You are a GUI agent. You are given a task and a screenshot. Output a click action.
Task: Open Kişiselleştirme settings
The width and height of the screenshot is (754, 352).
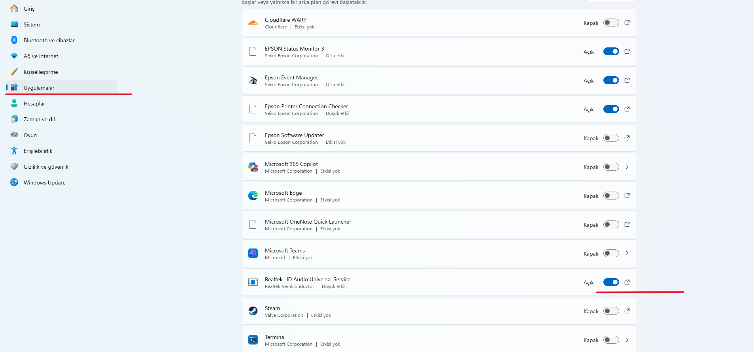pos(62,72)
